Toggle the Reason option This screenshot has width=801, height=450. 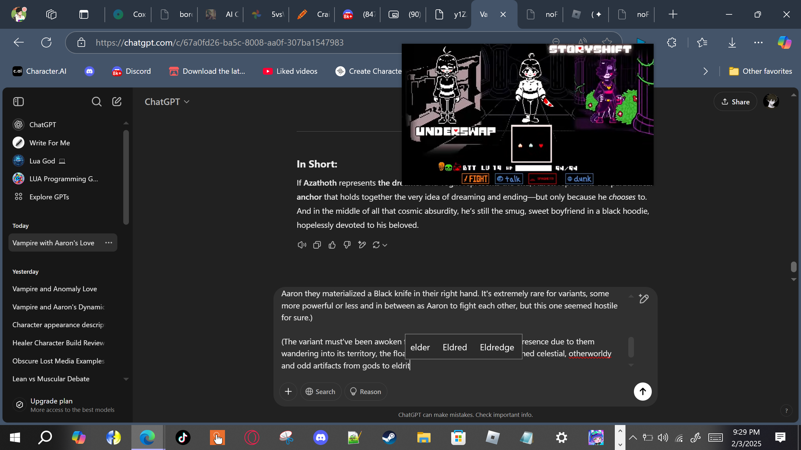366,392
